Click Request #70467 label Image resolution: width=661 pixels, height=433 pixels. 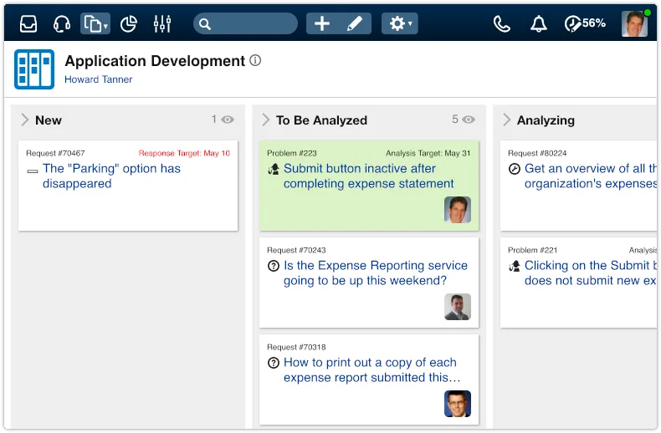tap(55, 153)
